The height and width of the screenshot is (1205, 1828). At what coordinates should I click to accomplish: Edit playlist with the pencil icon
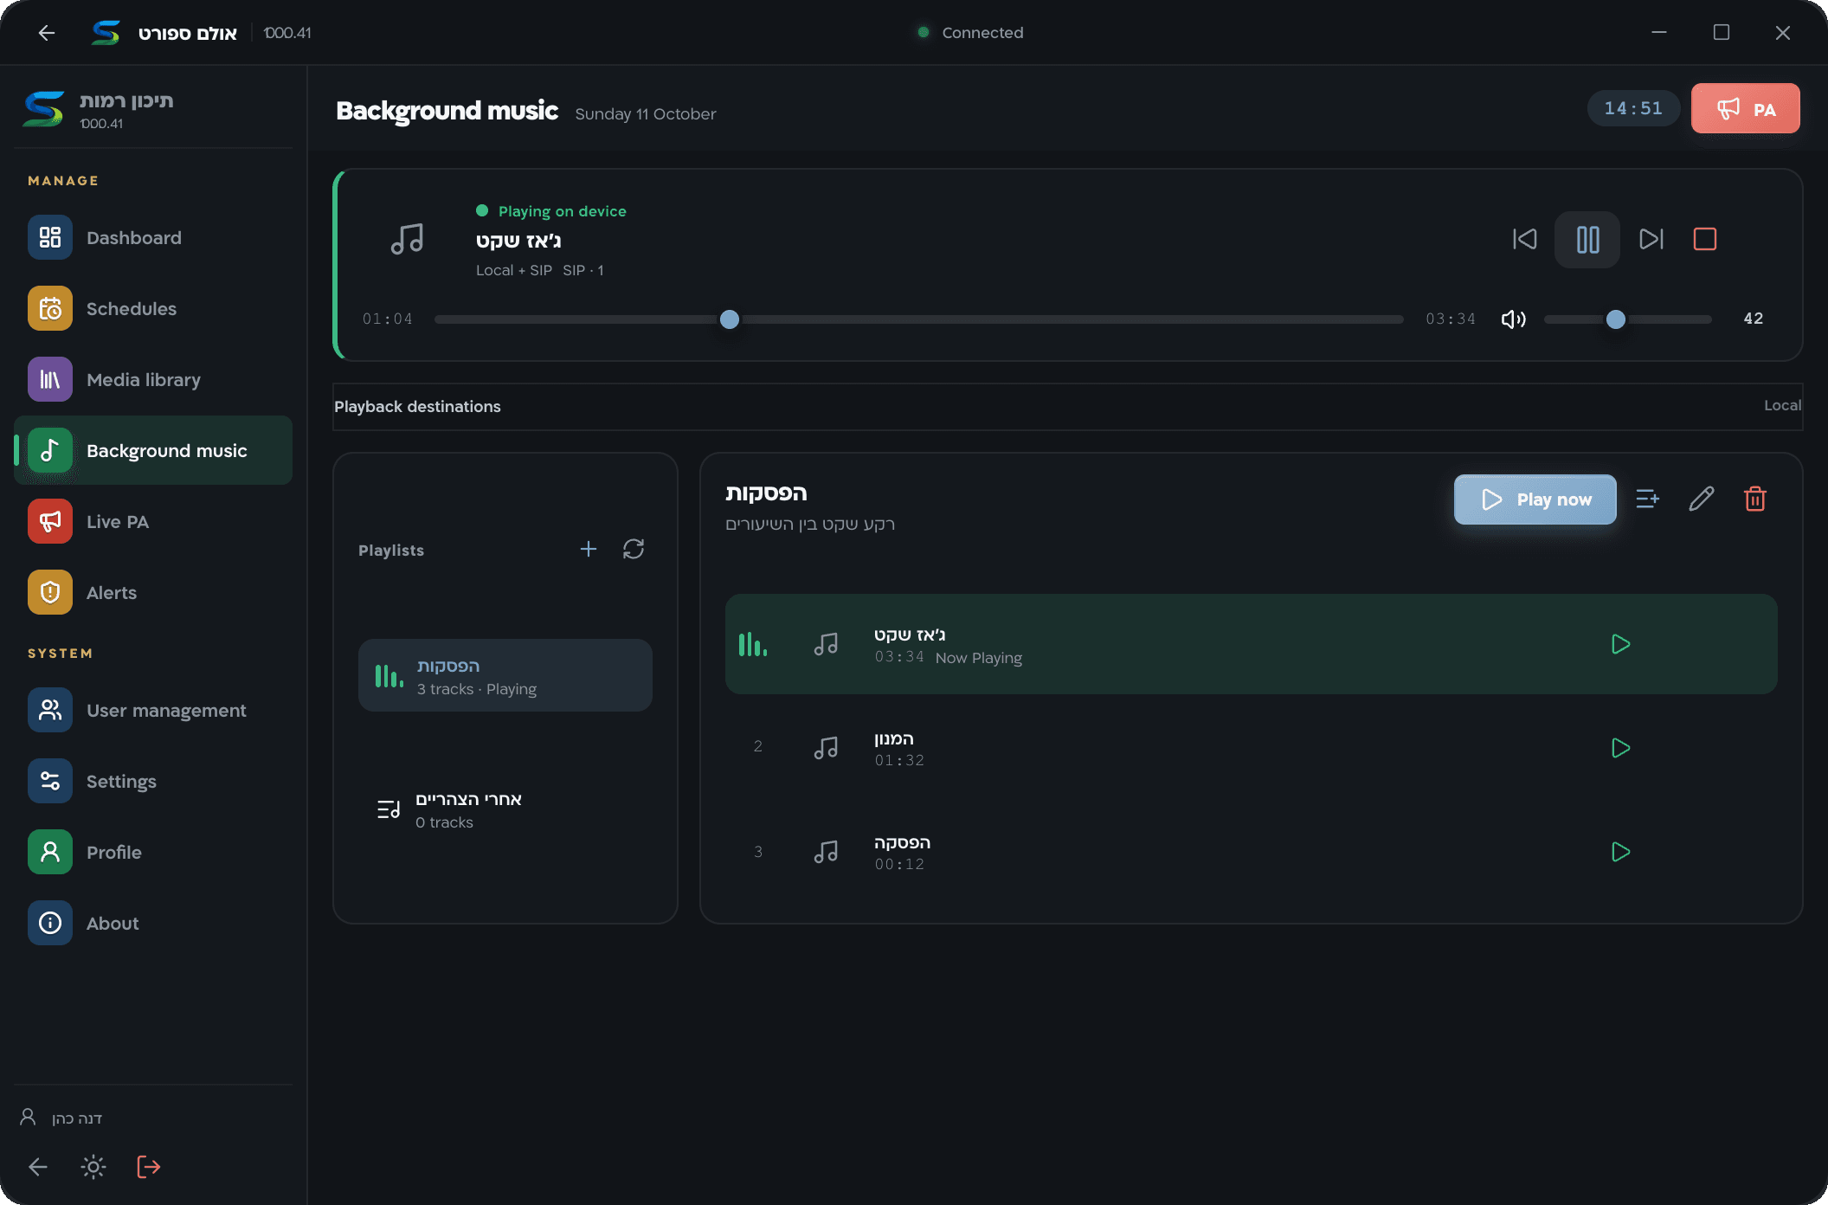point(1702,499)
